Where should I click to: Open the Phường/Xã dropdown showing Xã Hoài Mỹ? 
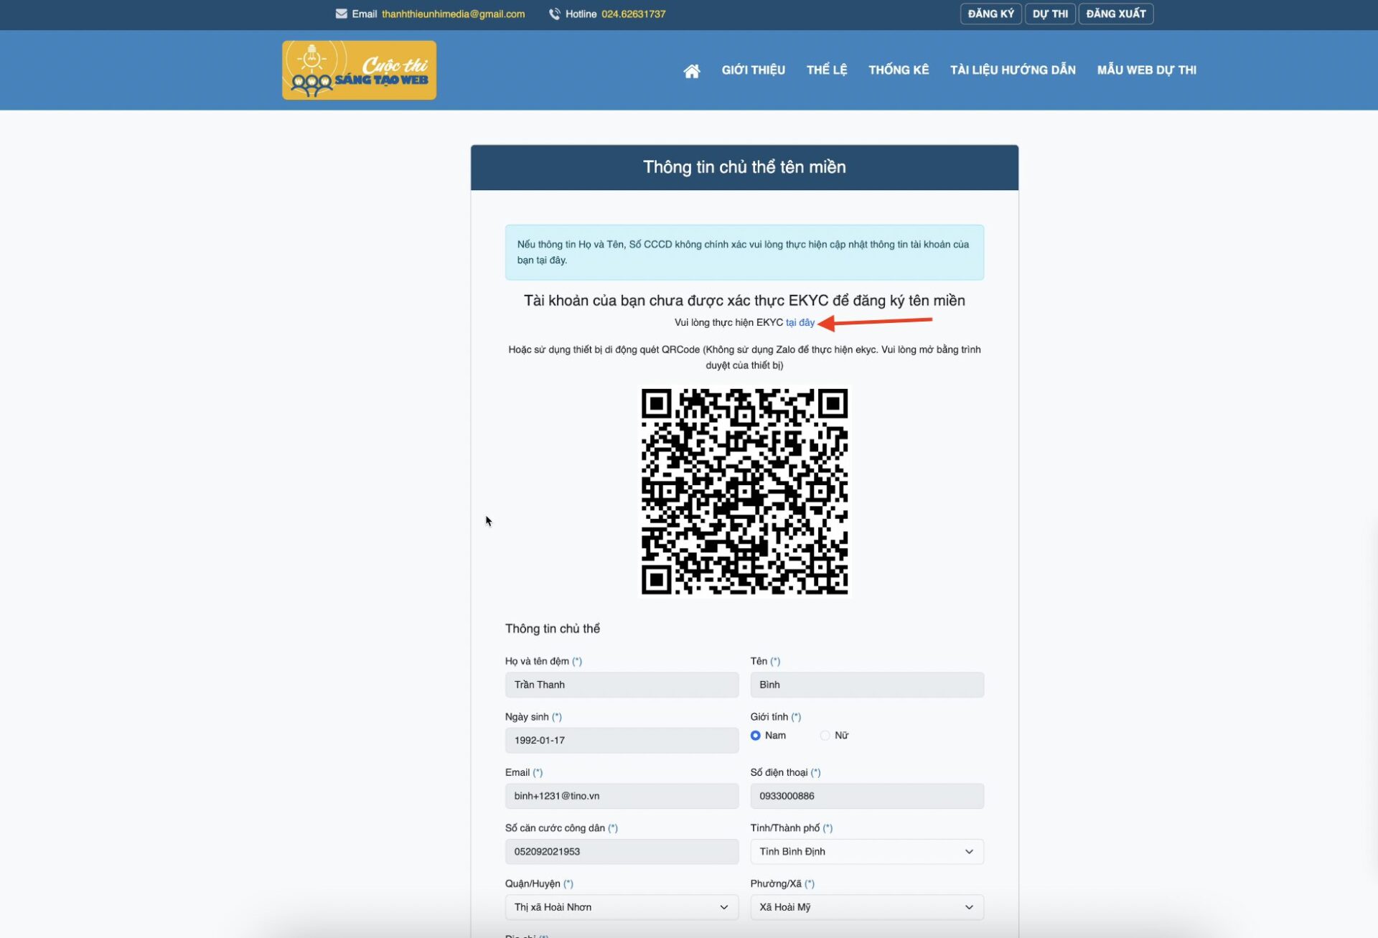point(867,907)
